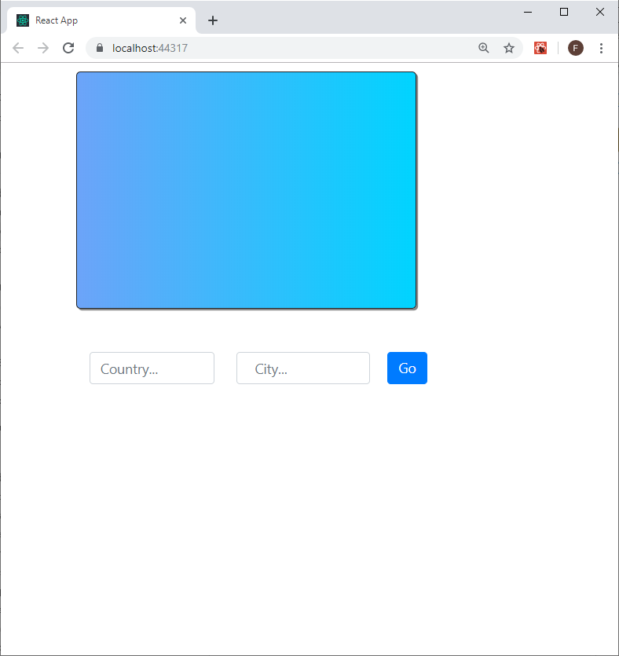The height and width of the screenshot is (656, 619).
Task: Close the browser window
Action: click(x=600, y=12)
